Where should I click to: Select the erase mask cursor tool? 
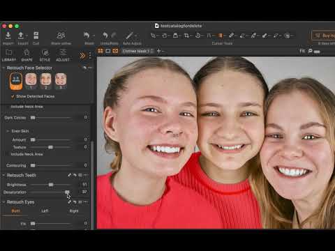[x=242, y=36]
